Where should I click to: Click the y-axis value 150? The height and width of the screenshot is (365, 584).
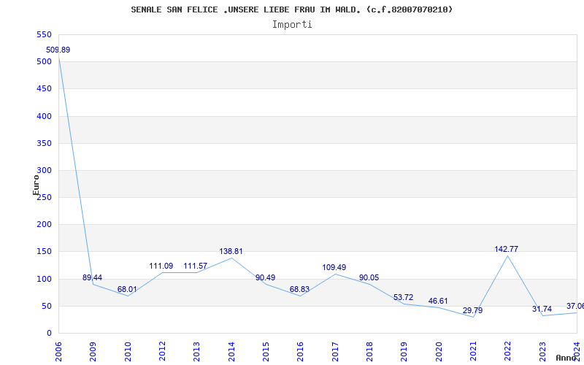click(44, 252)
